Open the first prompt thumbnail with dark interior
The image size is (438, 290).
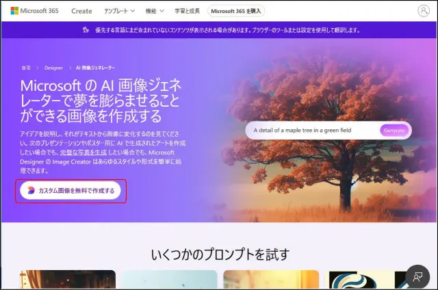click(x=68, y=279)
